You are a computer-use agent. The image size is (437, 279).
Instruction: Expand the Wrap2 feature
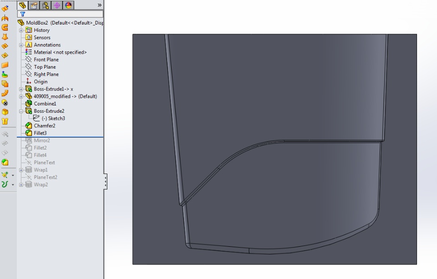click(21, 184)
